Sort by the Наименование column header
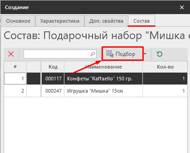190x153 pixels. [x=104, y=67]
